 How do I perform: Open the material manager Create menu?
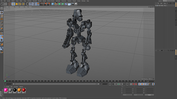pyautogui.click(x=7, y=87)
